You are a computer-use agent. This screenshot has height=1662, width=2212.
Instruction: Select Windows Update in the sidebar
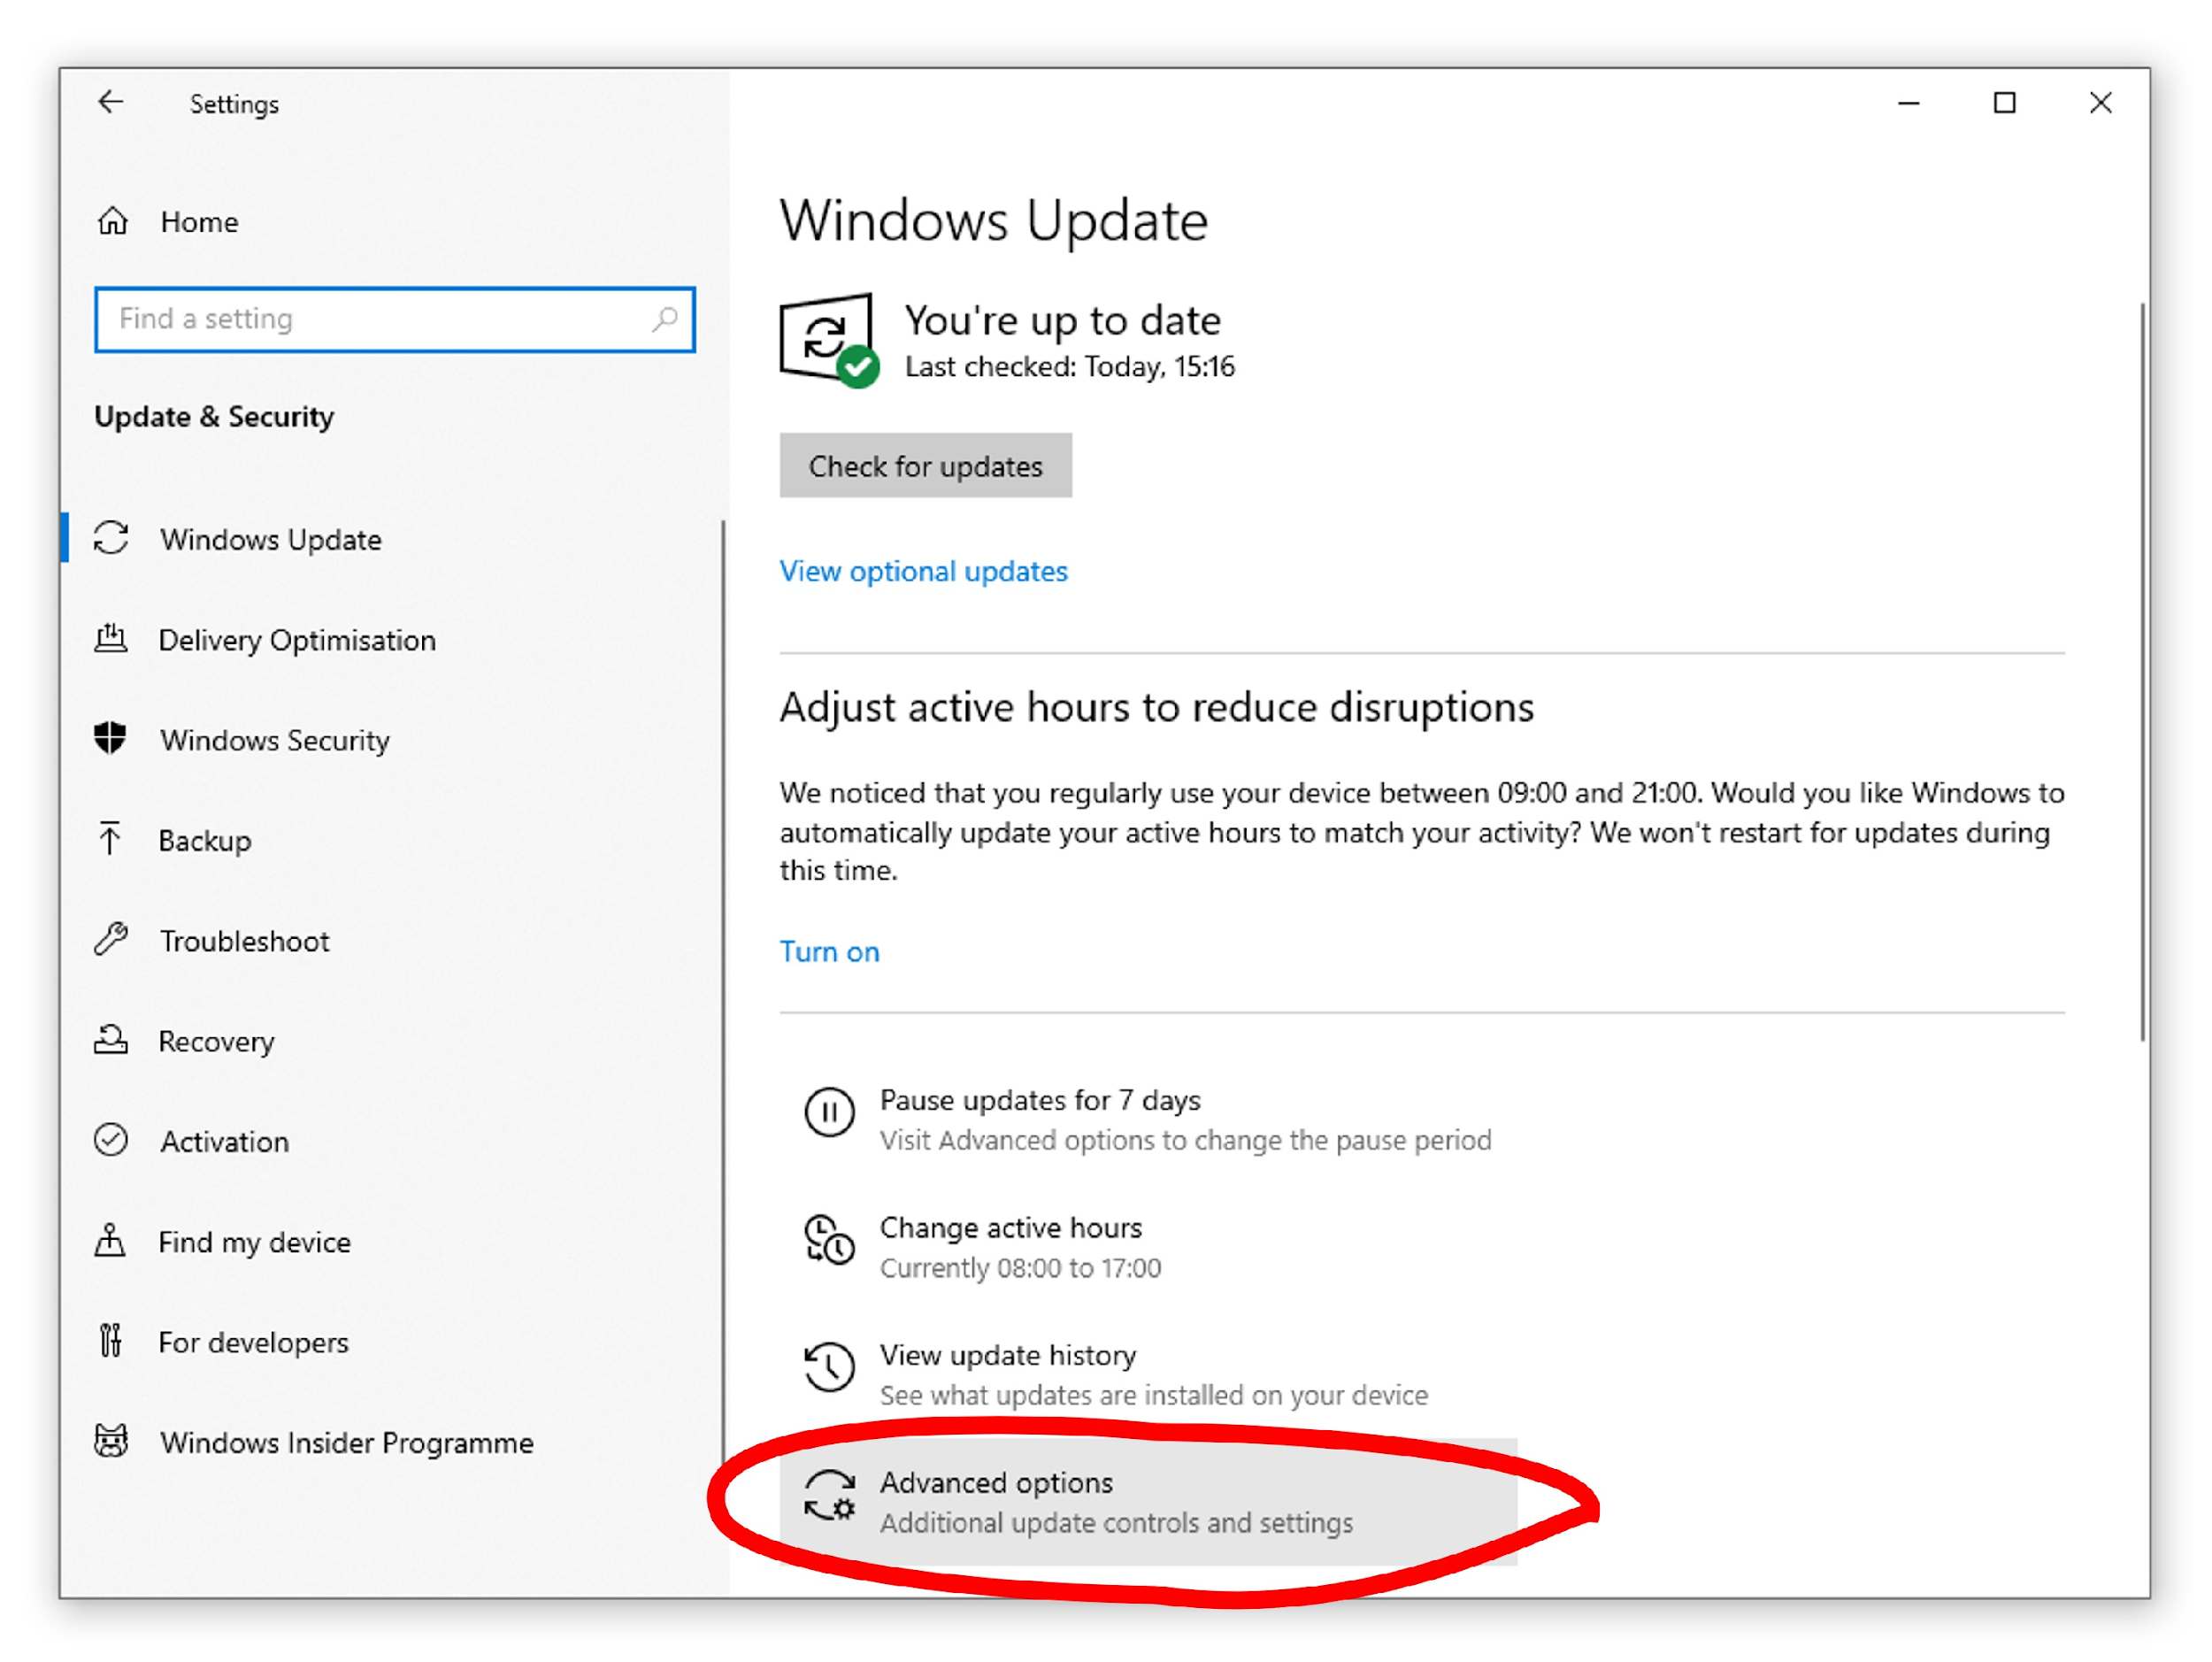(x=269, y=539)
